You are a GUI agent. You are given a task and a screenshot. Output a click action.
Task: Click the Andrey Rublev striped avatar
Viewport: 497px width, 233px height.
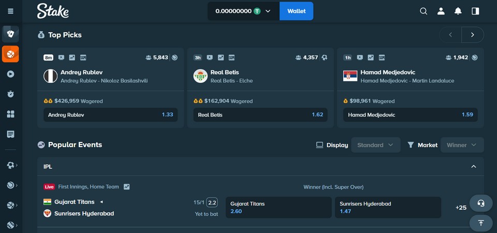[x=50, y=76]
